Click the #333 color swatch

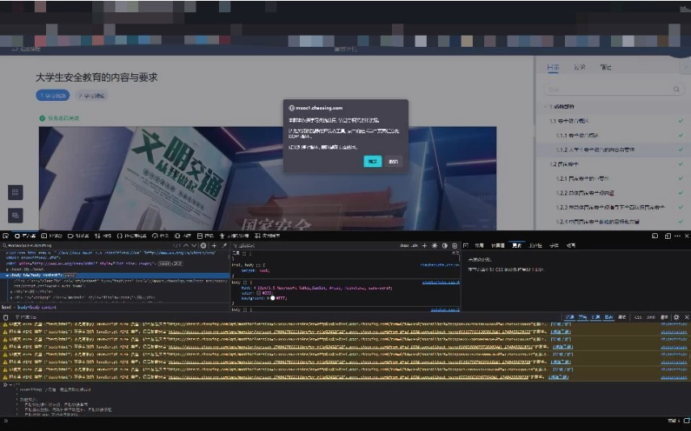(x=259, y=293)
